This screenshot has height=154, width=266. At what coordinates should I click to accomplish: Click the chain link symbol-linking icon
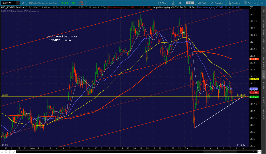click(23, 3)
